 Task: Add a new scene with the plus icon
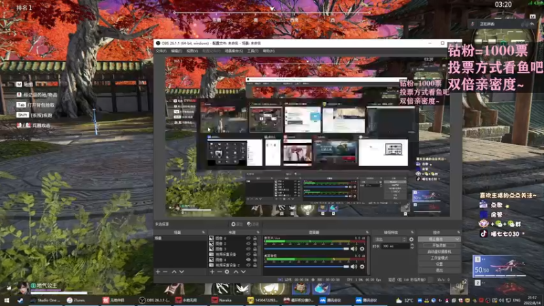pos(158,271)
